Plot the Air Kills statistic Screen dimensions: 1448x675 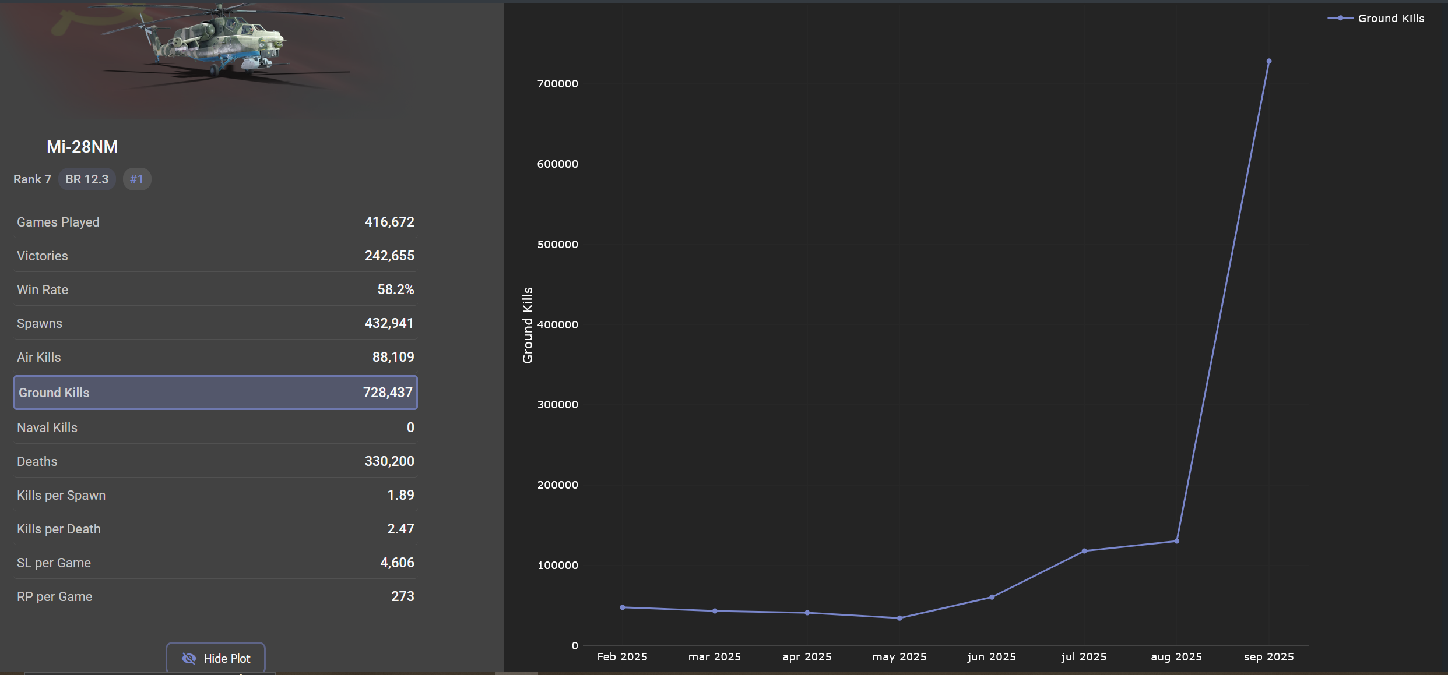pos(215,357)
